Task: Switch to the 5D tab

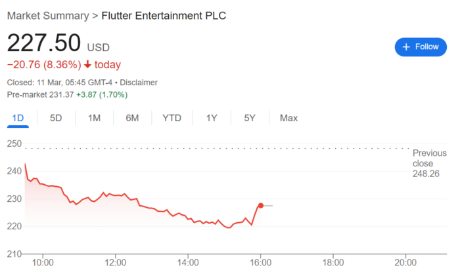Action: coord(56,118)
